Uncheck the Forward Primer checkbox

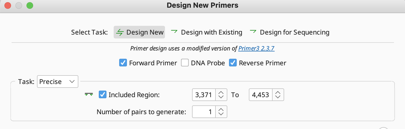[x=123, y=63]
